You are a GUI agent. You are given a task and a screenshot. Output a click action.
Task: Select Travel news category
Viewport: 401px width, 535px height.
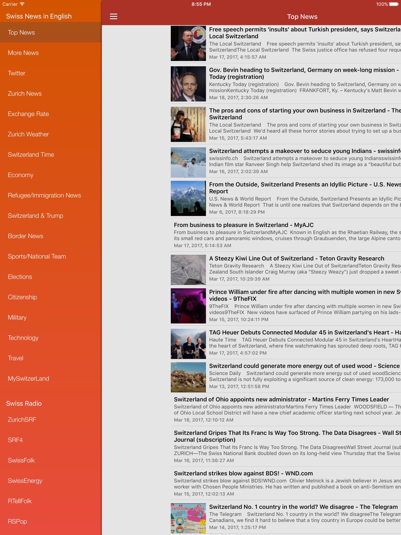[51, 357]
